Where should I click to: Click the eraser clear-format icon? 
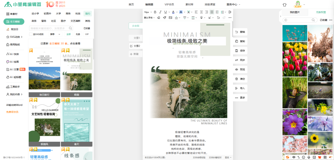(x=159, y=18)
